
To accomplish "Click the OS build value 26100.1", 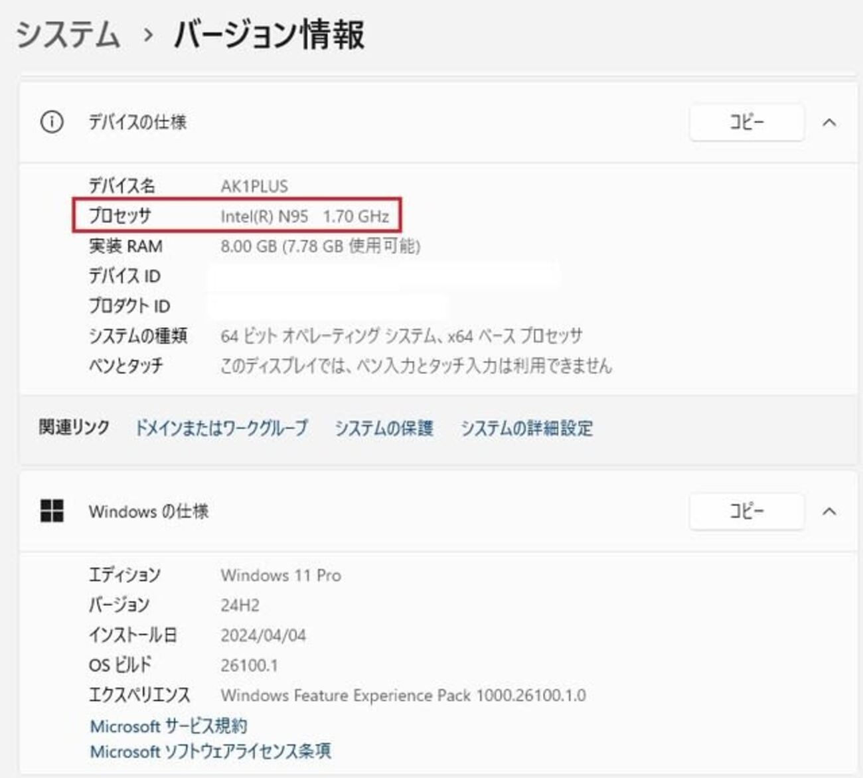I will coord(250,665).
